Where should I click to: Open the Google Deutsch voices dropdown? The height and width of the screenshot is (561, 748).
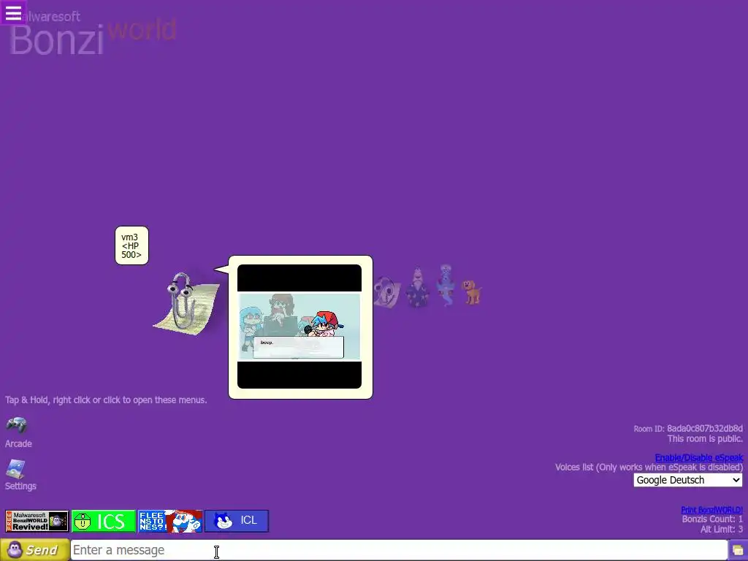pos(688,480)
